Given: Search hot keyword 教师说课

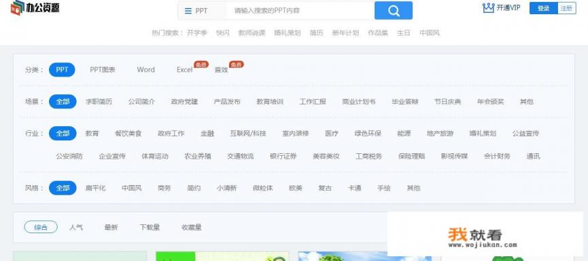Looking at the screenshot, I should [x=252, y=33].
